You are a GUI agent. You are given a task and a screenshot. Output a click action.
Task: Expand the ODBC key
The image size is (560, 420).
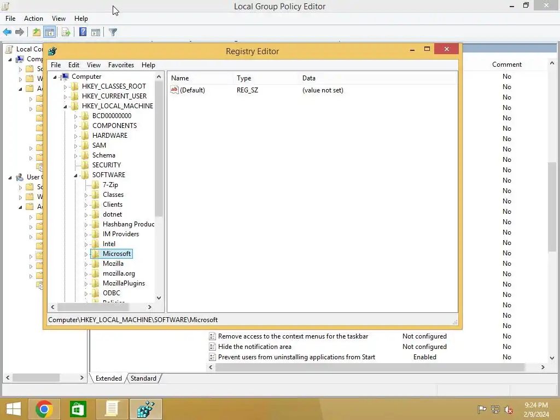point(86,294)
